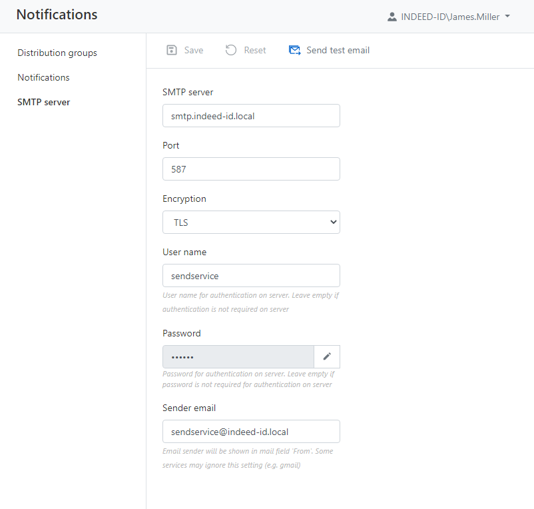This screenshot has width=534, height=509.
Task: Click the Notifications page title heading
Action: pos(57,15)
